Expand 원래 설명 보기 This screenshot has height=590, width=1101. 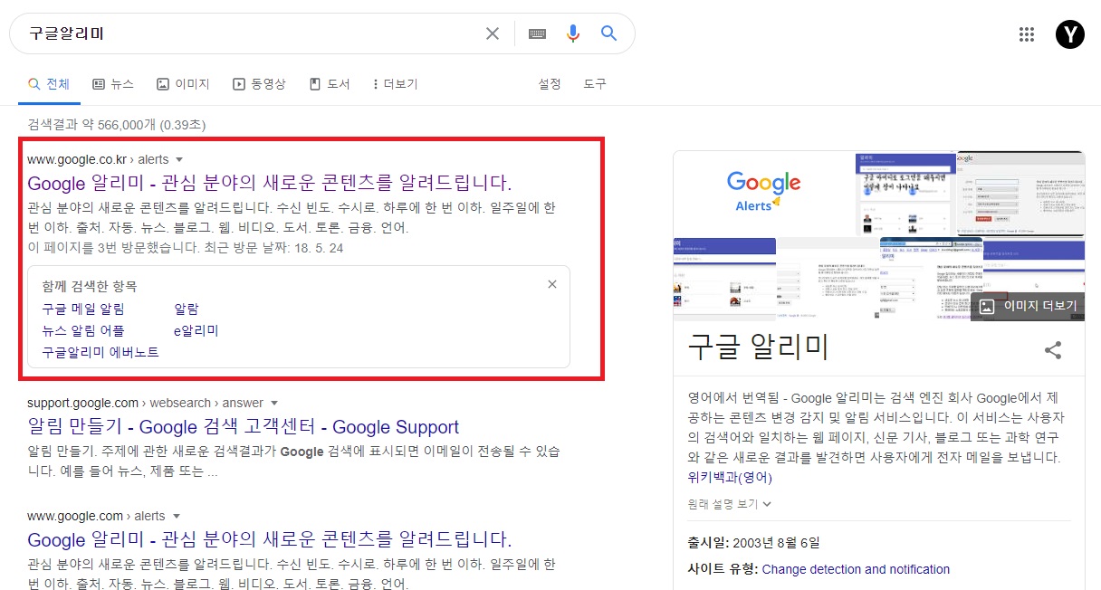coord(730,504)
